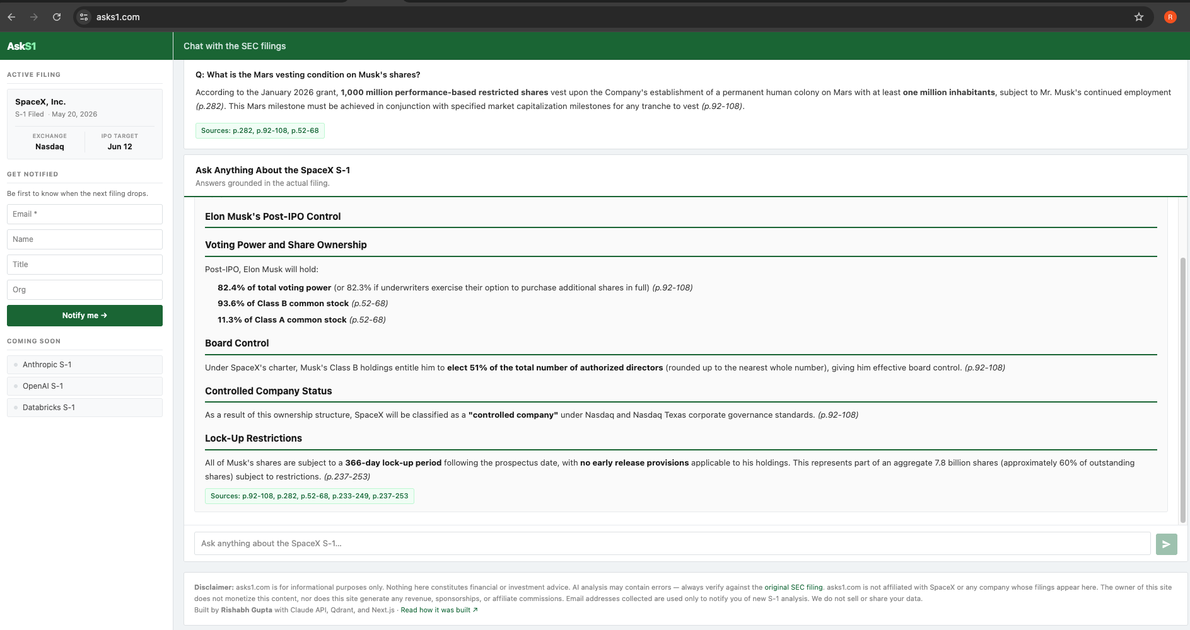
Task: Click the Jun 12 IPO target value
Action: point(120,147)
